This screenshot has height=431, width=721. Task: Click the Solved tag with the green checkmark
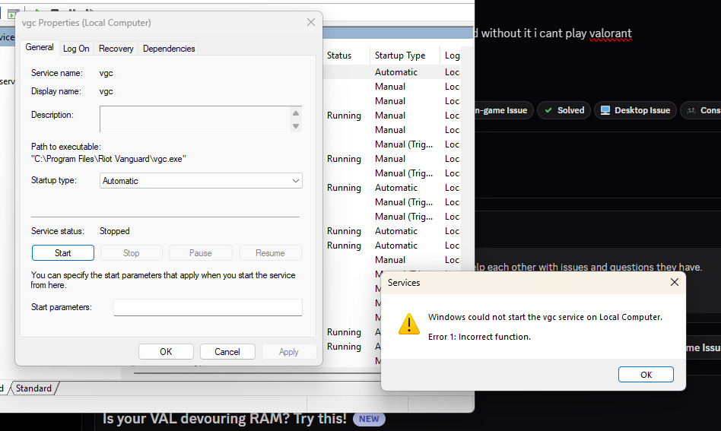[x=564, y=110]
